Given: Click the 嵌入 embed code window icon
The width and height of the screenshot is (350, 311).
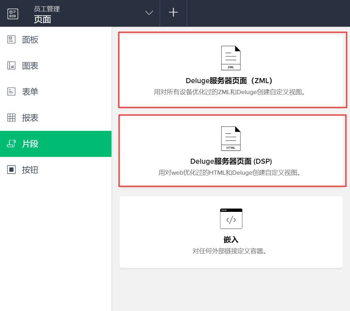Looking at the screenshot, I should tap(231, 219).
